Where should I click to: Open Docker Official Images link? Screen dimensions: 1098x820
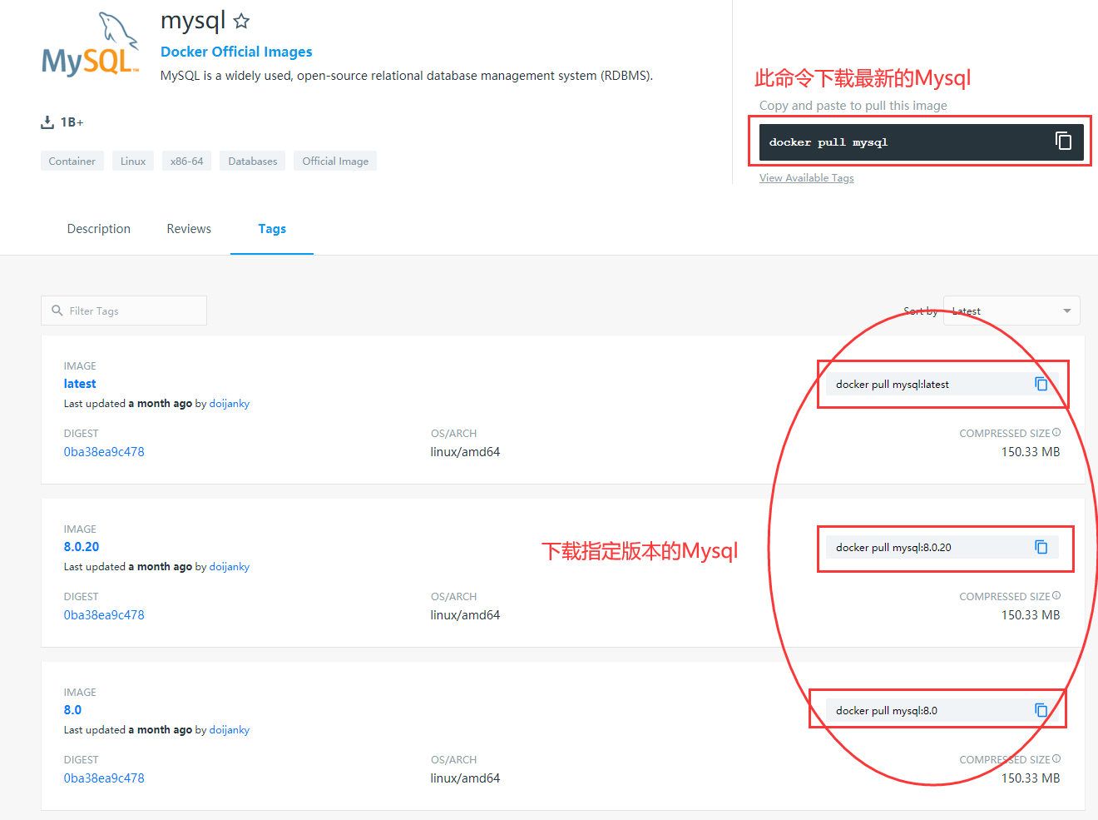[236, 52]
